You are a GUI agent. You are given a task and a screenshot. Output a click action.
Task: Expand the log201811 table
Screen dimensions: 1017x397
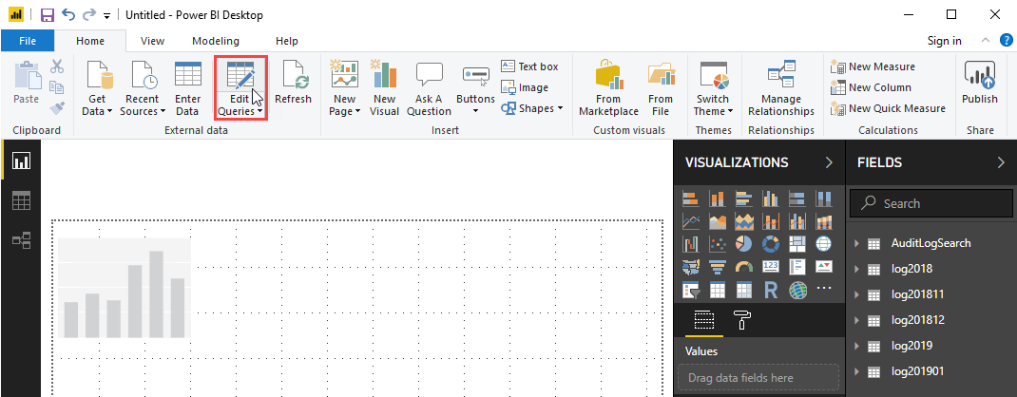click(856, 294)
